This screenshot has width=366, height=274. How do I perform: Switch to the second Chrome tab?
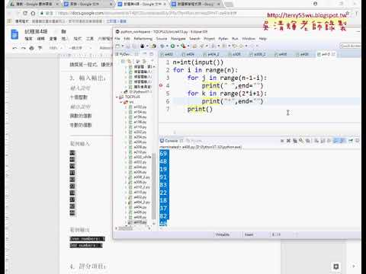click(x=87, y=4)
